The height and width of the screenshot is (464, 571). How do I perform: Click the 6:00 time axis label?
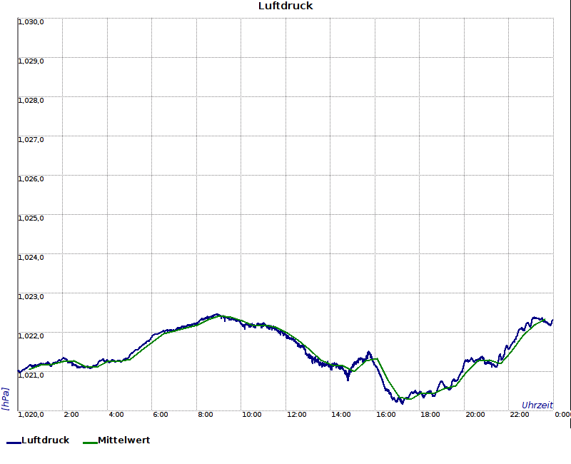click(x=160, y=415)
